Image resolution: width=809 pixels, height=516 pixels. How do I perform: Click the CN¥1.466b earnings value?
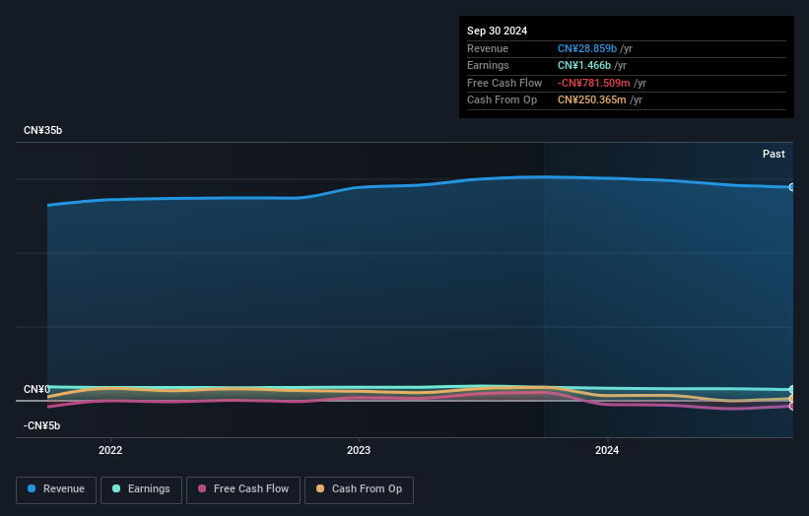pyautogui.click(x=584, y=65)
